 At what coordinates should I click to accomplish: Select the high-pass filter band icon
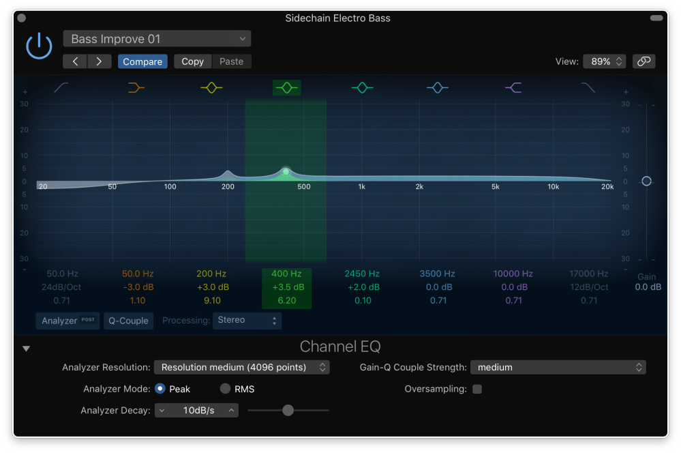(x=61, y=87)
